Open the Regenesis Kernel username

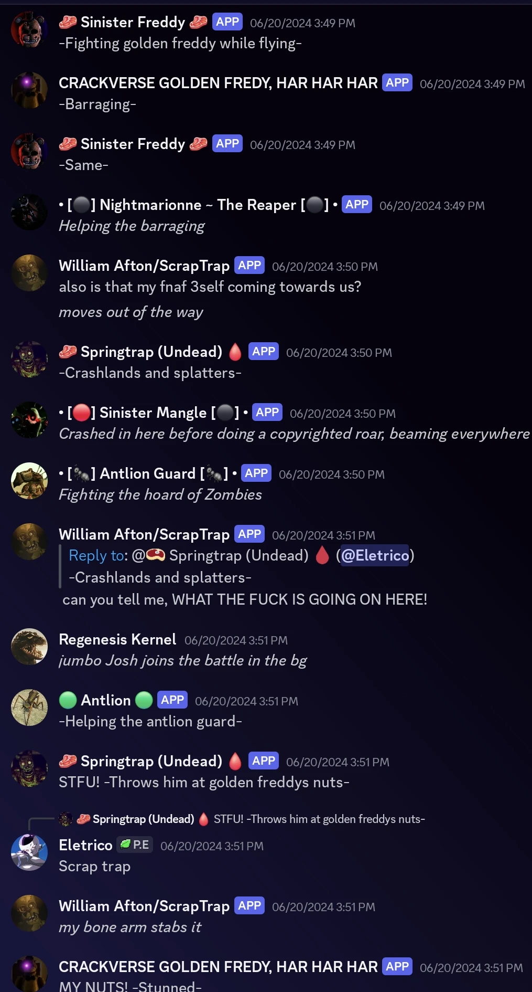(x=117, y=639)
